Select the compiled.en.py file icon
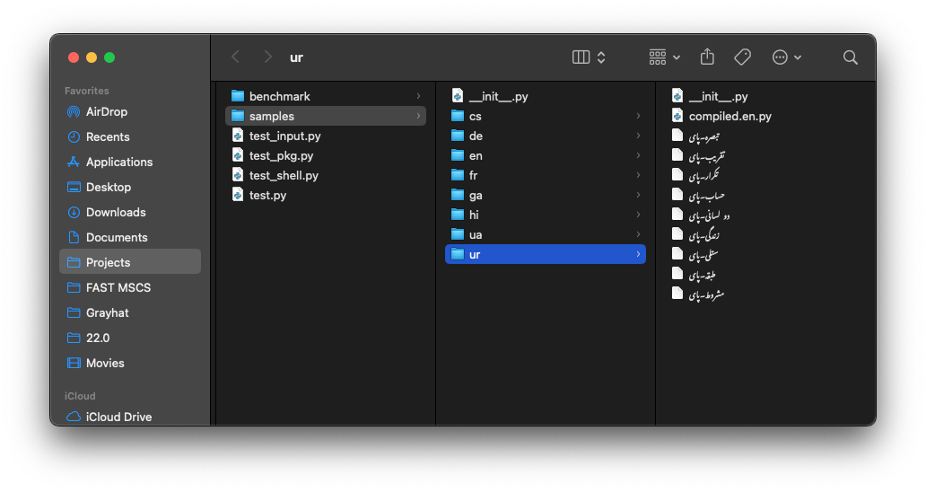This screenshot has height=492, width=926. click(x=678, y=116)
